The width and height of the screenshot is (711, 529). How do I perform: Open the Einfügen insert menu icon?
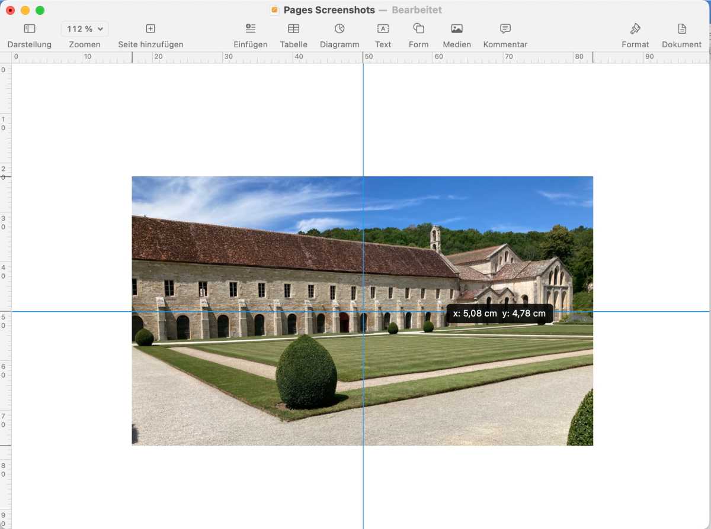click(251, 28)
